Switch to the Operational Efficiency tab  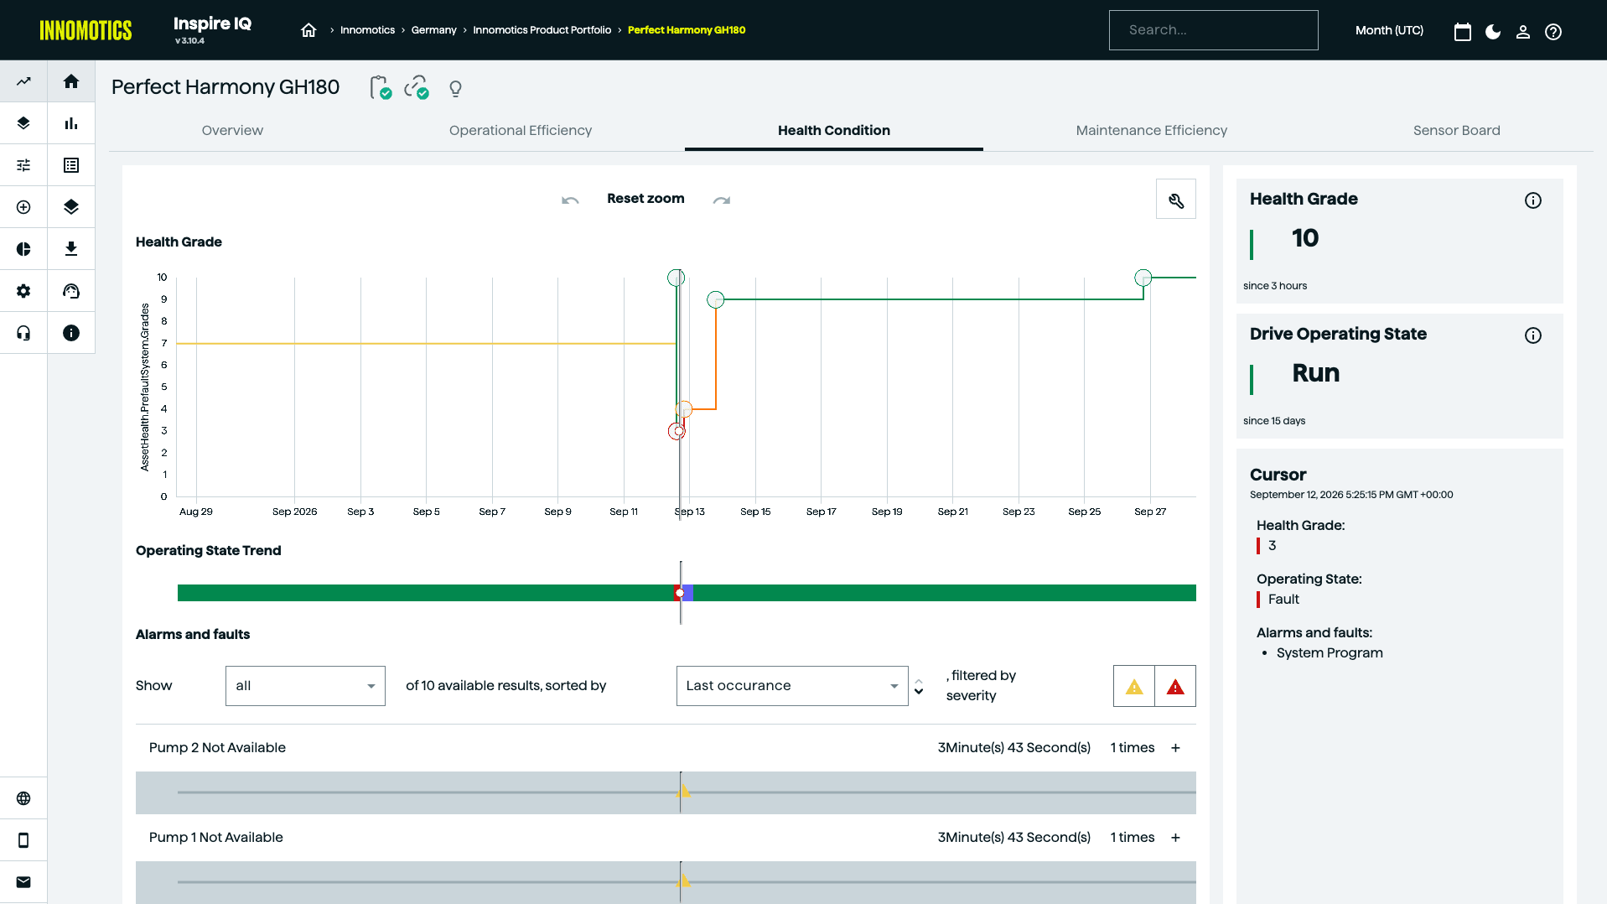click(x=520, y=130)
